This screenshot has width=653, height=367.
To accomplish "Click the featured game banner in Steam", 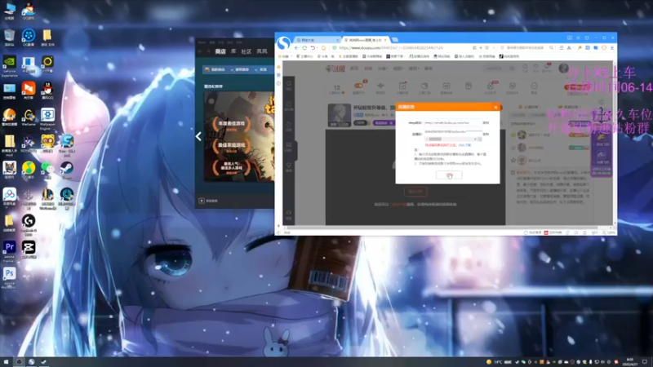I will [x=239, y=136].
